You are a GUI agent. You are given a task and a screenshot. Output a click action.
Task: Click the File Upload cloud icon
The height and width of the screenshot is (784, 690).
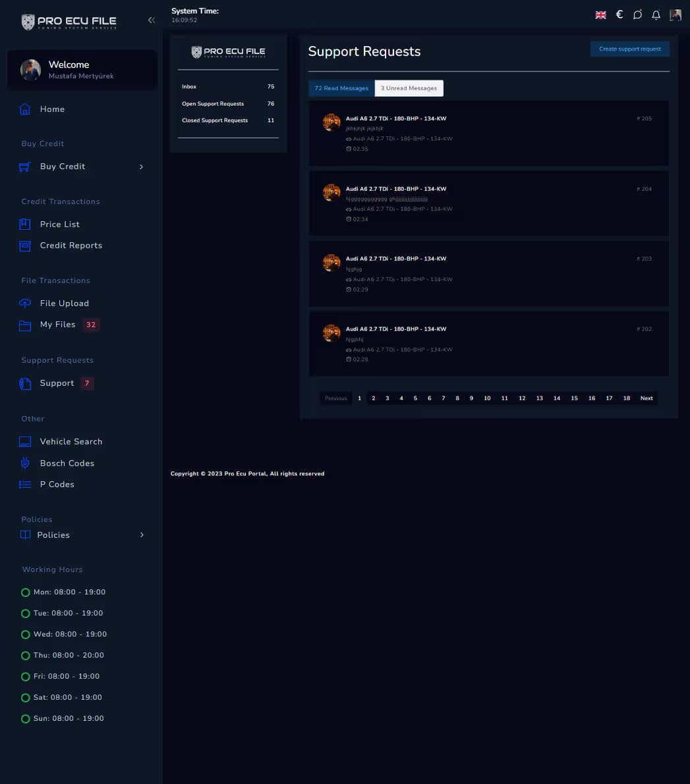(x=24, y=303)
